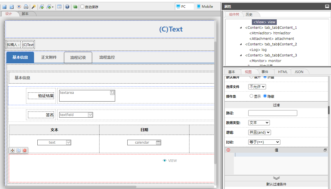Click the 路径 input field
This screenshot has height=189, width=331.
click(272, 113)
